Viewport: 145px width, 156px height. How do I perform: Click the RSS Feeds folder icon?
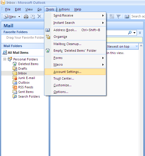(x=15, y=87)
